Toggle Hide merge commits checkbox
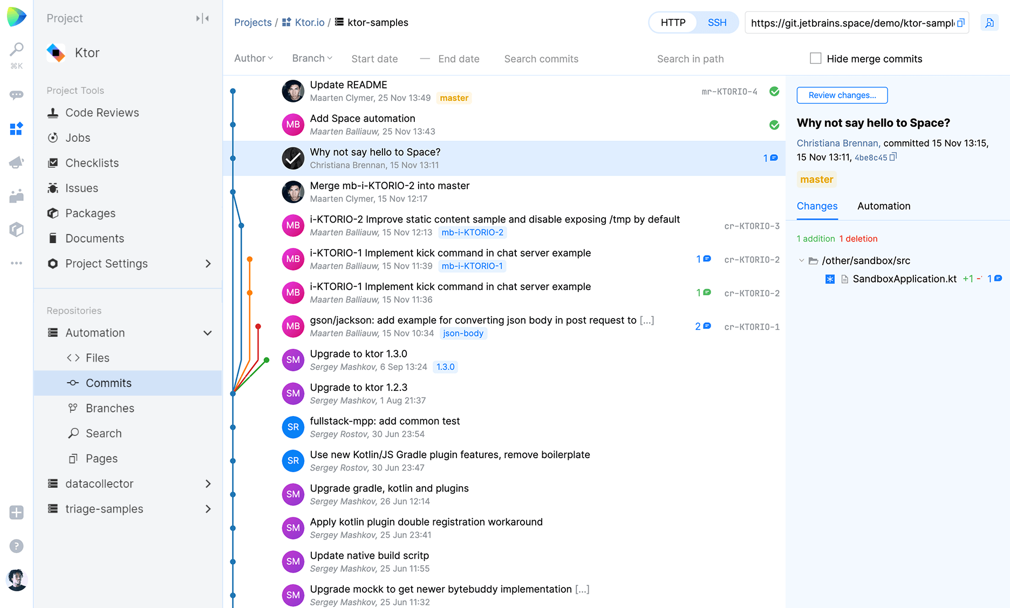This screenshot has height=608, width=1010. click(x=816, y=58)
